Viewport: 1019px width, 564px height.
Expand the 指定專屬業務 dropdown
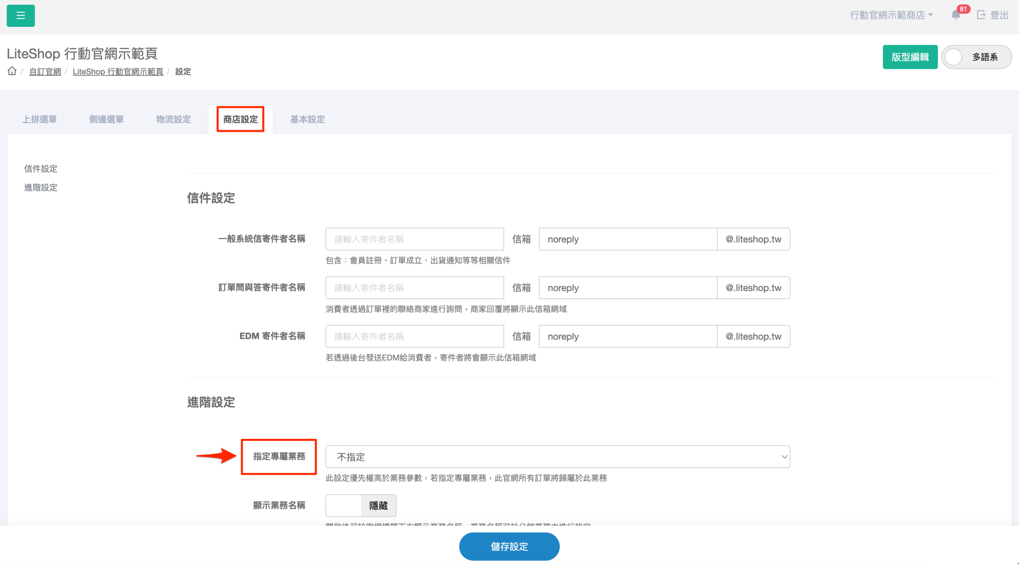click(x=557, y=457)
